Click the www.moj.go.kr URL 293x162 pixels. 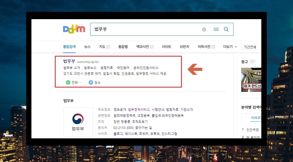click(88, 62)
